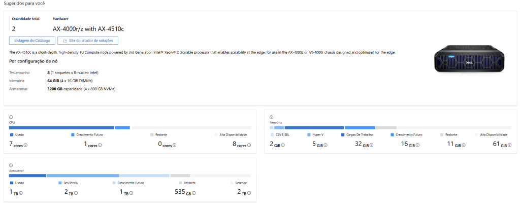Click the external link icon in Site do criador button

click(x=65, y=41)
